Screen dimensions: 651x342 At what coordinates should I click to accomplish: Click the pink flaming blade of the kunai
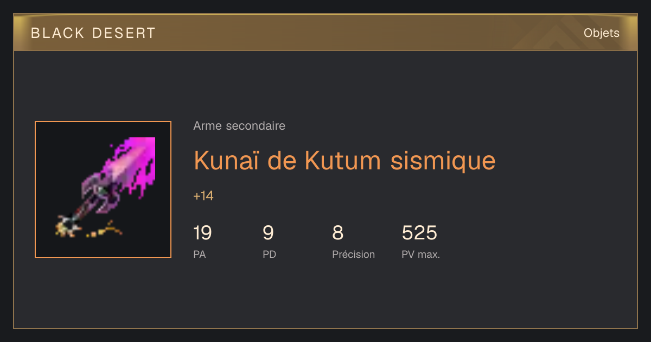pyautogui.click(x=132, y=164)
